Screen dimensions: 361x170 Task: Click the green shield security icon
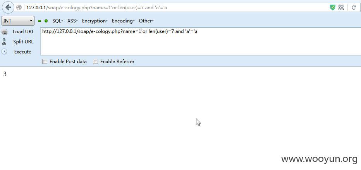(333, 8)
